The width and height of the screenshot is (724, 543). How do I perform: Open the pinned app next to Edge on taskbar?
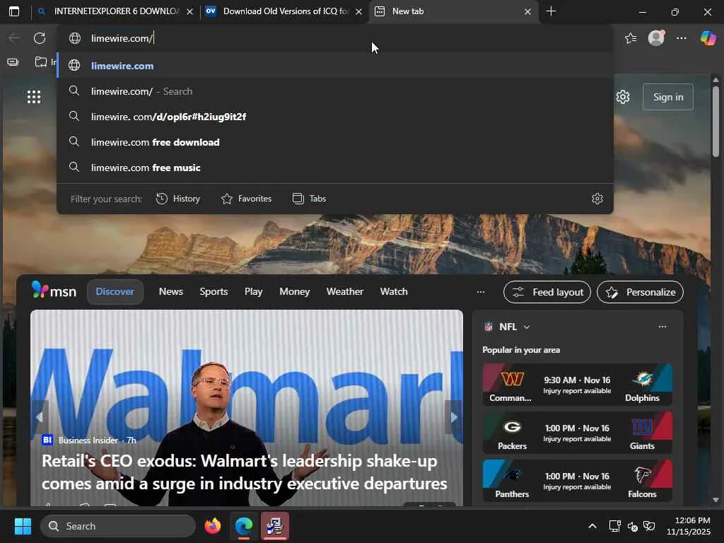click(274, 526)
